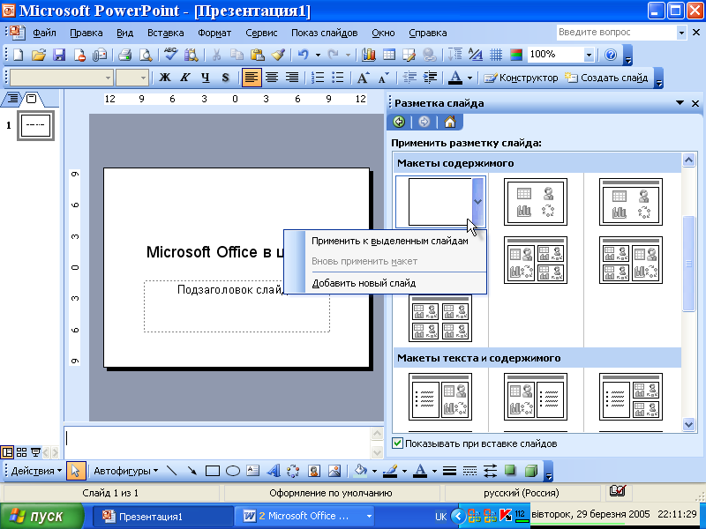Switch to Презентация1 taskbar button
Screen dimensions: 706x529
[163, 517]
